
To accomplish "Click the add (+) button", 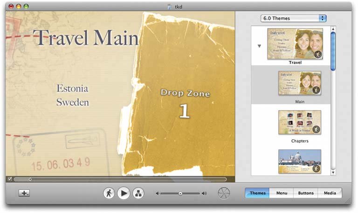I will tap(24, 193).
